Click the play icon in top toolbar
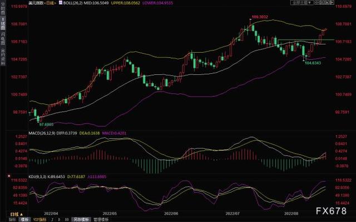356x222 pixels. click(x=327, y=3)
